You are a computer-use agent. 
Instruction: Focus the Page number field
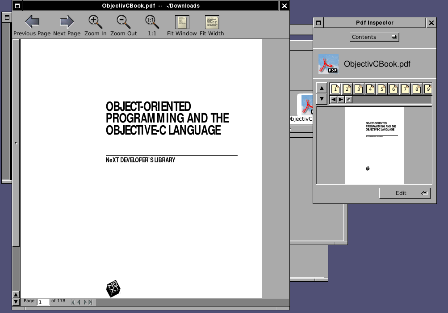[x=43, y=302]
